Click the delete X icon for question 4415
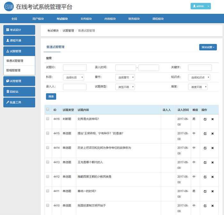This screenshot has height=215, width=224. (x=212, y=134)
